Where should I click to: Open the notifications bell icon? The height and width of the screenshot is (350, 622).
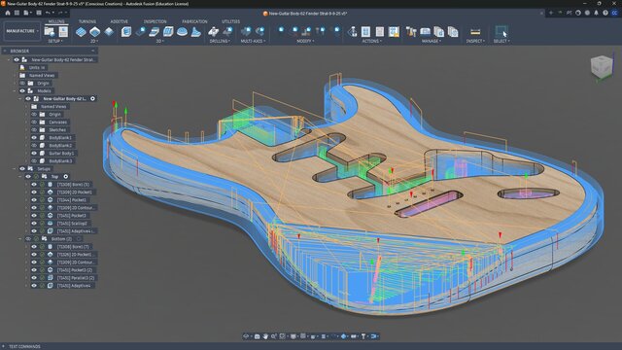coord(596,13)
